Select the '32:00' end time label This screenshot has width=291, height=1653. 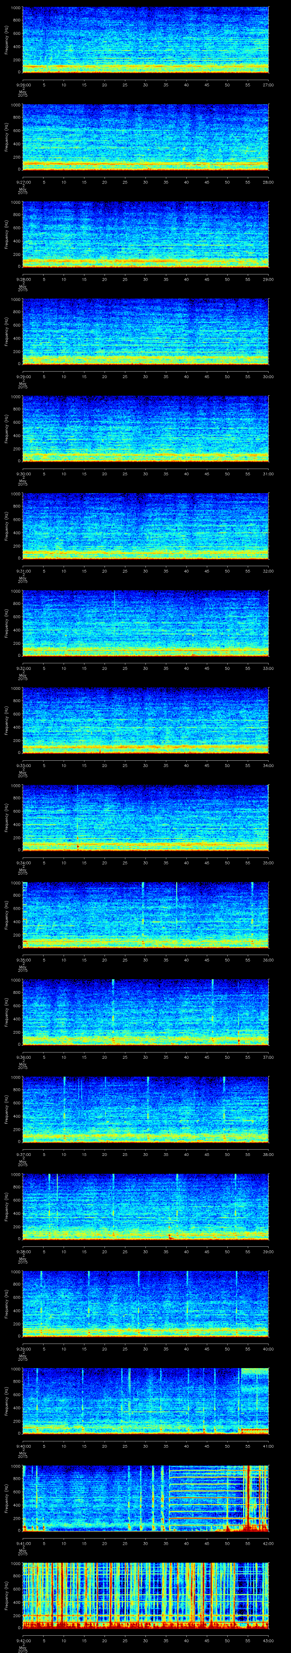pos(268,571)
